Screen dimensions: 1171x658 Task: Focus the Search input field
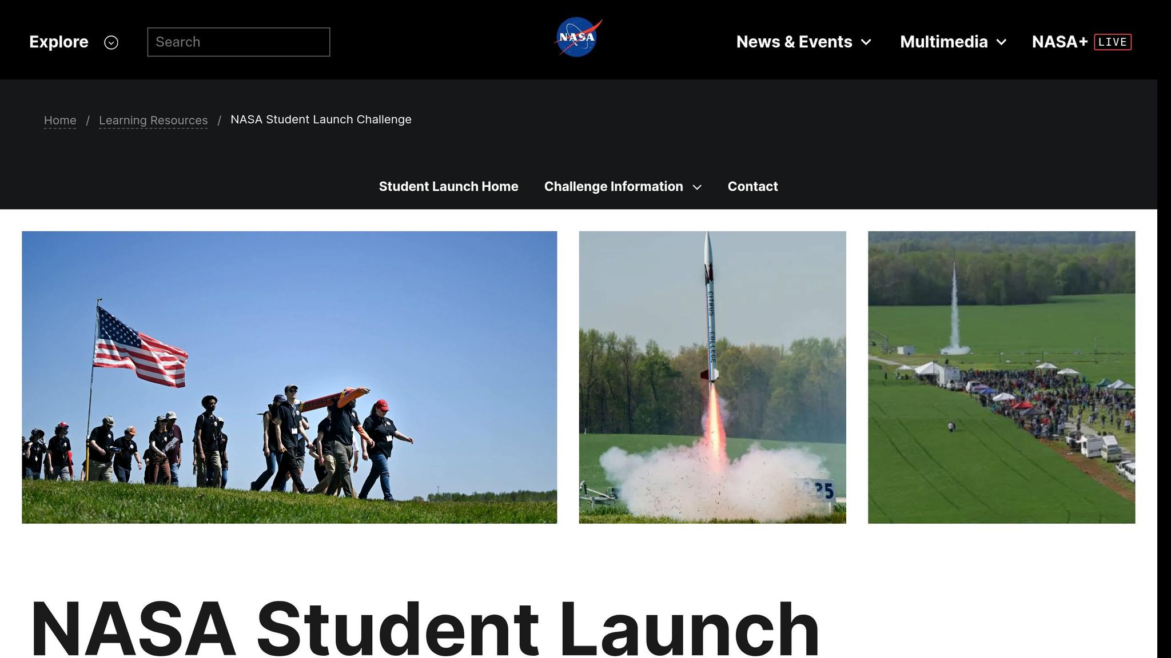(238, 42)
